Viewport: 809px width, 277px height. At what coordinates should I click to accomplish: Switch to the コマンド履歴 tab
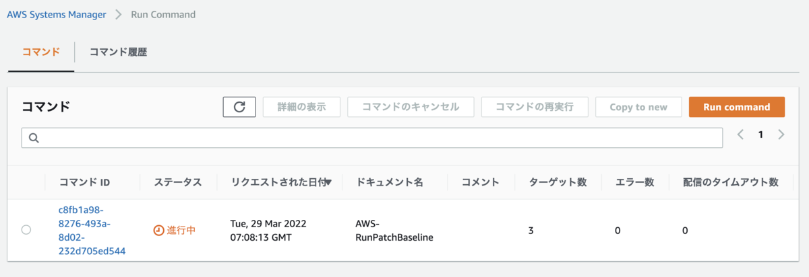pyautogui.click(x=118, y=52)
